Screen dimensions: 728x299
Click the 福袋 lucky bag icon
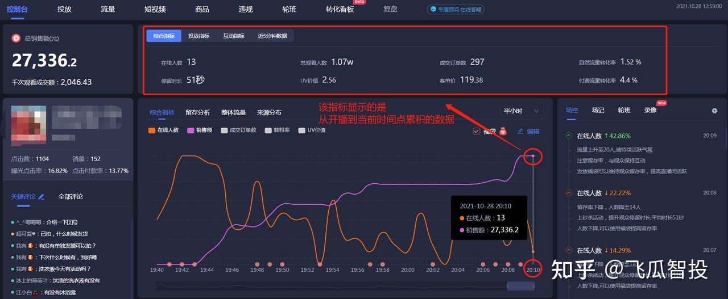503,131
